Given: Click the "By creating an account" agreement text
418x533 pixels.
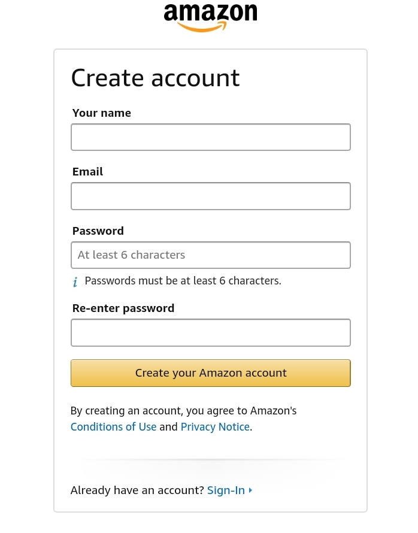Looking at the screenshot, I should pyautogui.click(x=183, y=411).
